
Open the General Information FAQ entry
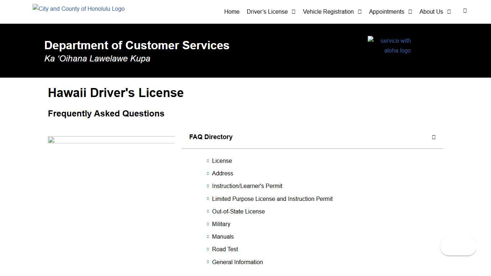[237, 262]
